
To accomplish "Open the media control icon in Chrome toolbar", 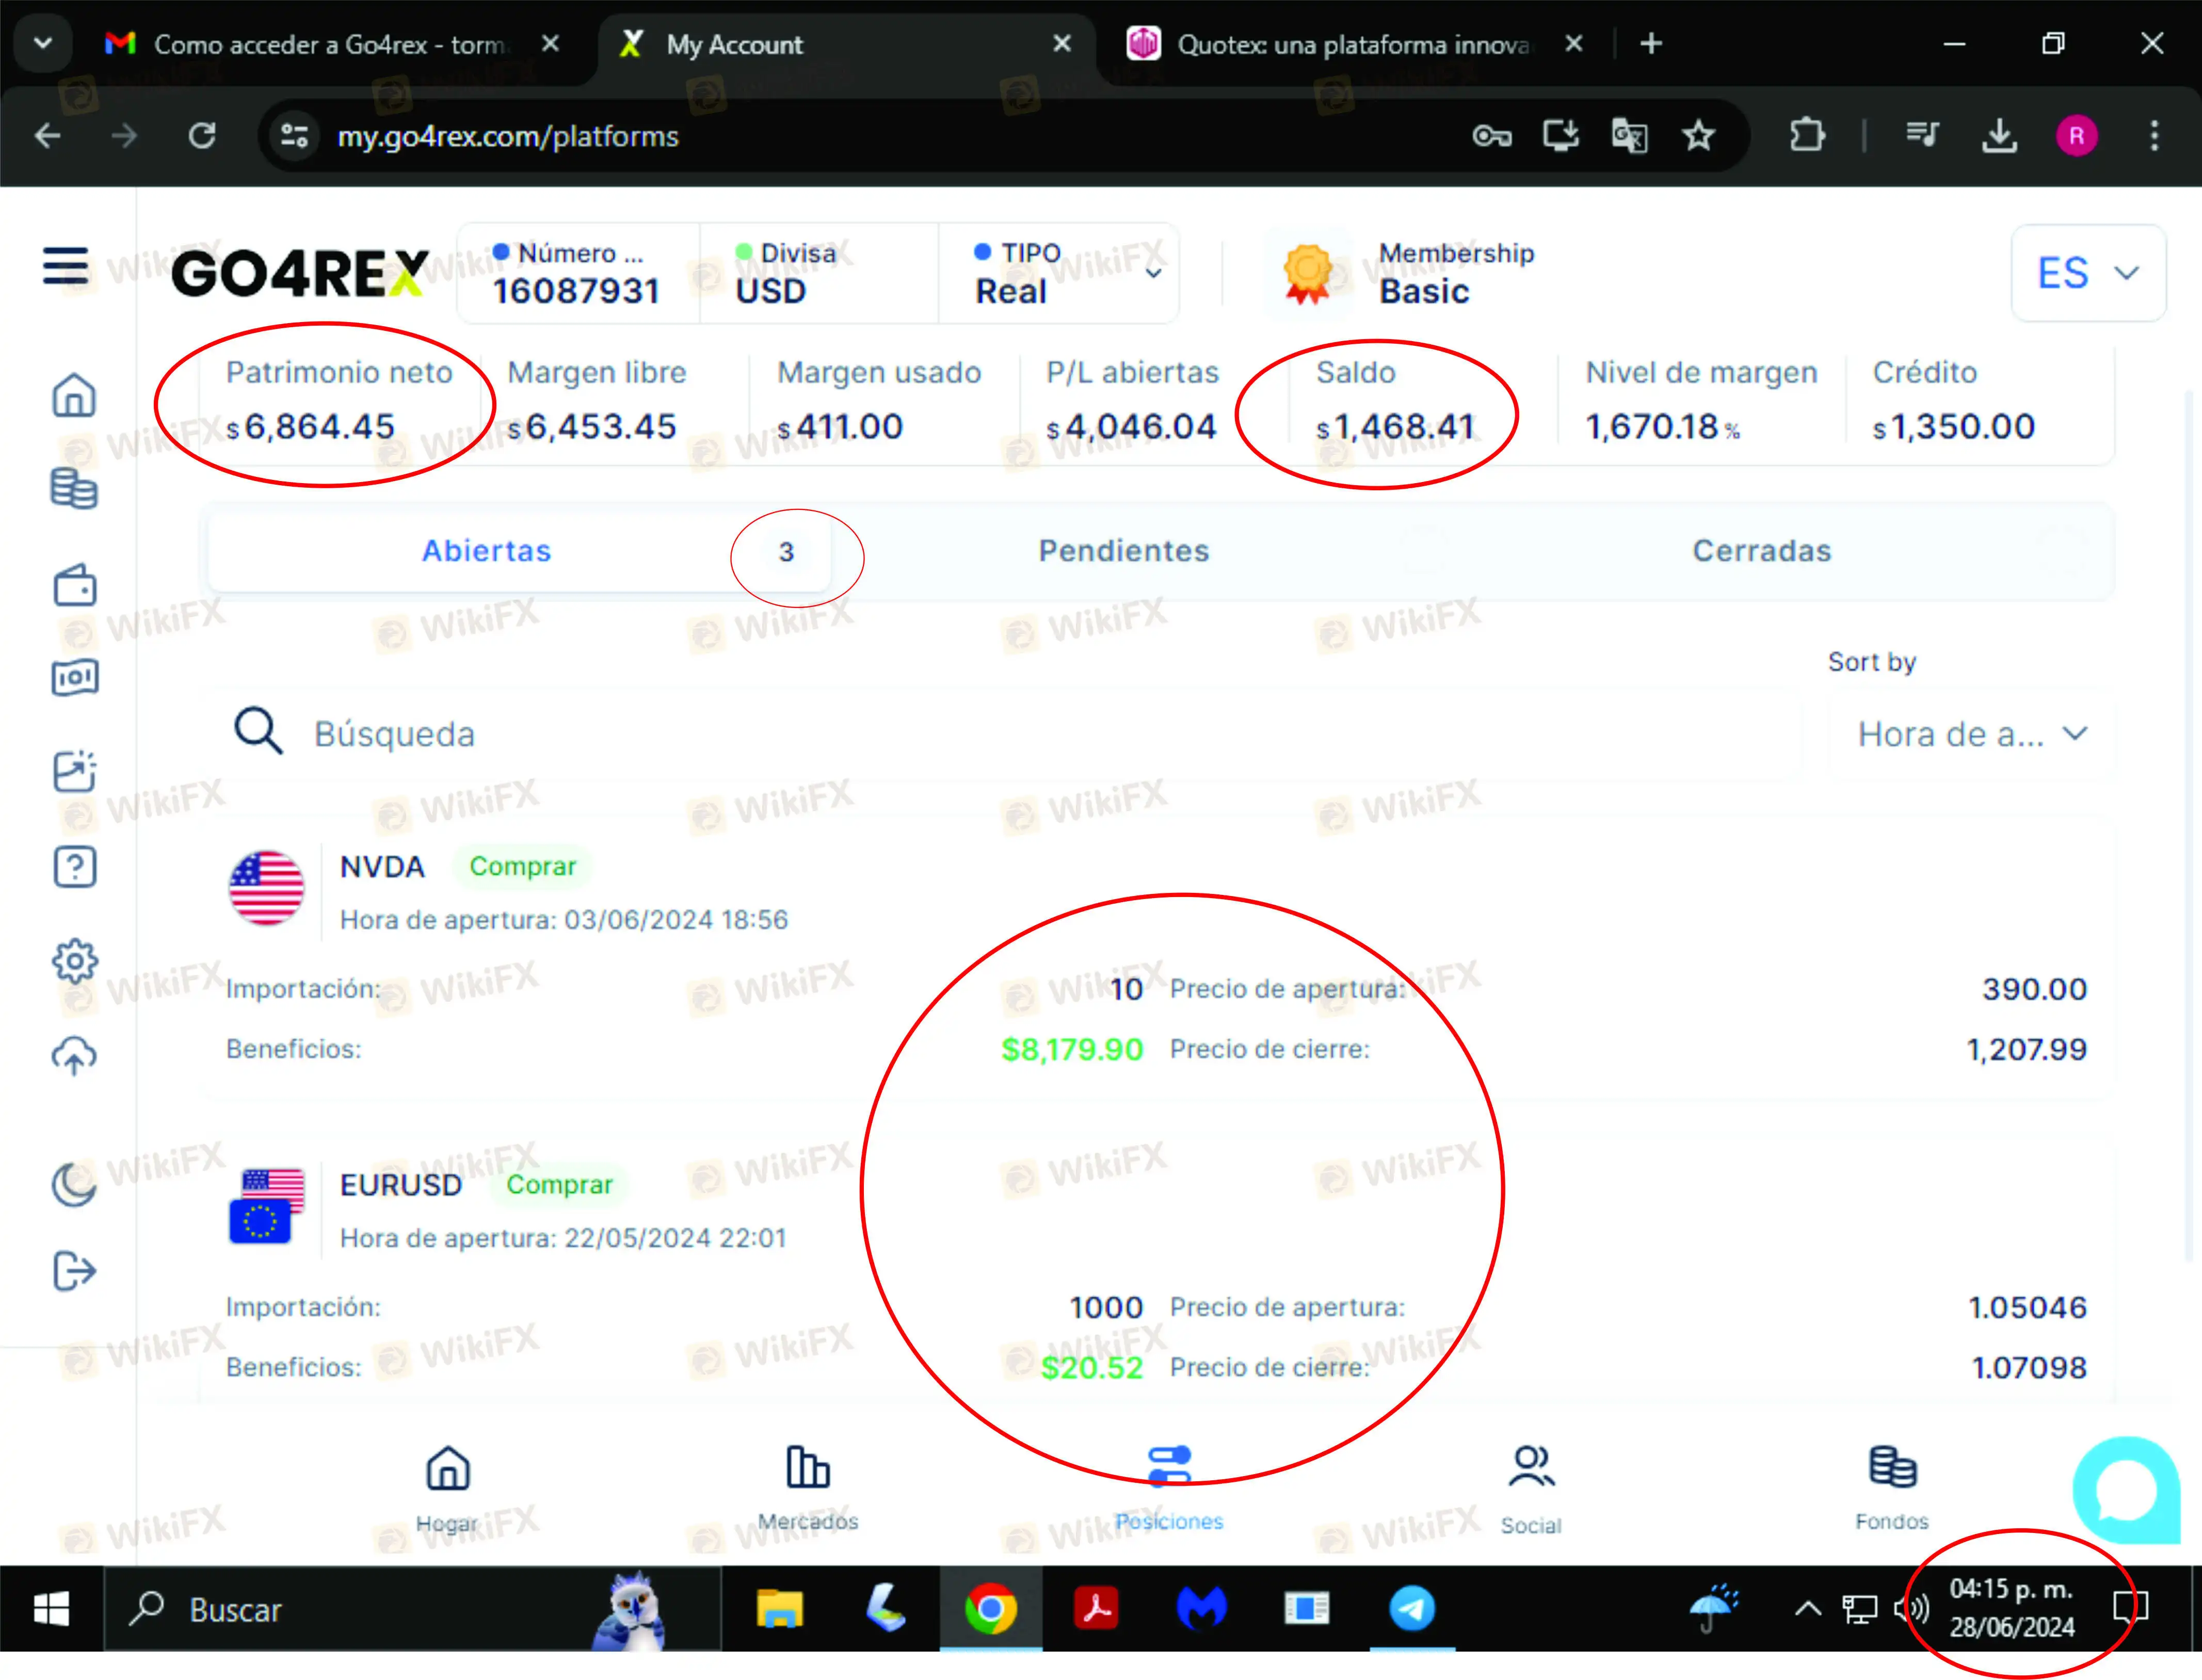I will pyautogui.click(x=1922, y=135).
